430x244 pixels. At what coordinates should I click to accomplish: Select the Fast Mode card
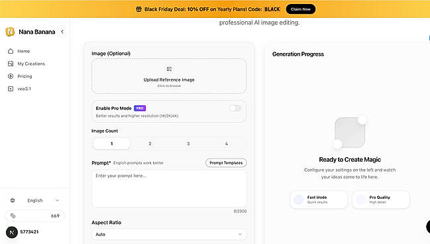click(319, 200)
